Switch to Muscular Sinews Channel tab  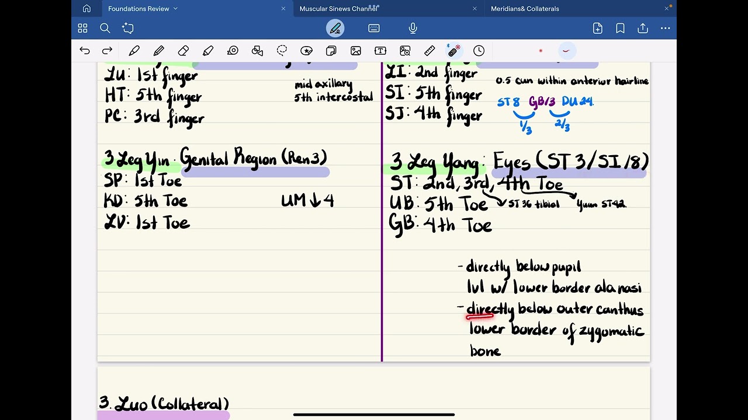point(339,9)
